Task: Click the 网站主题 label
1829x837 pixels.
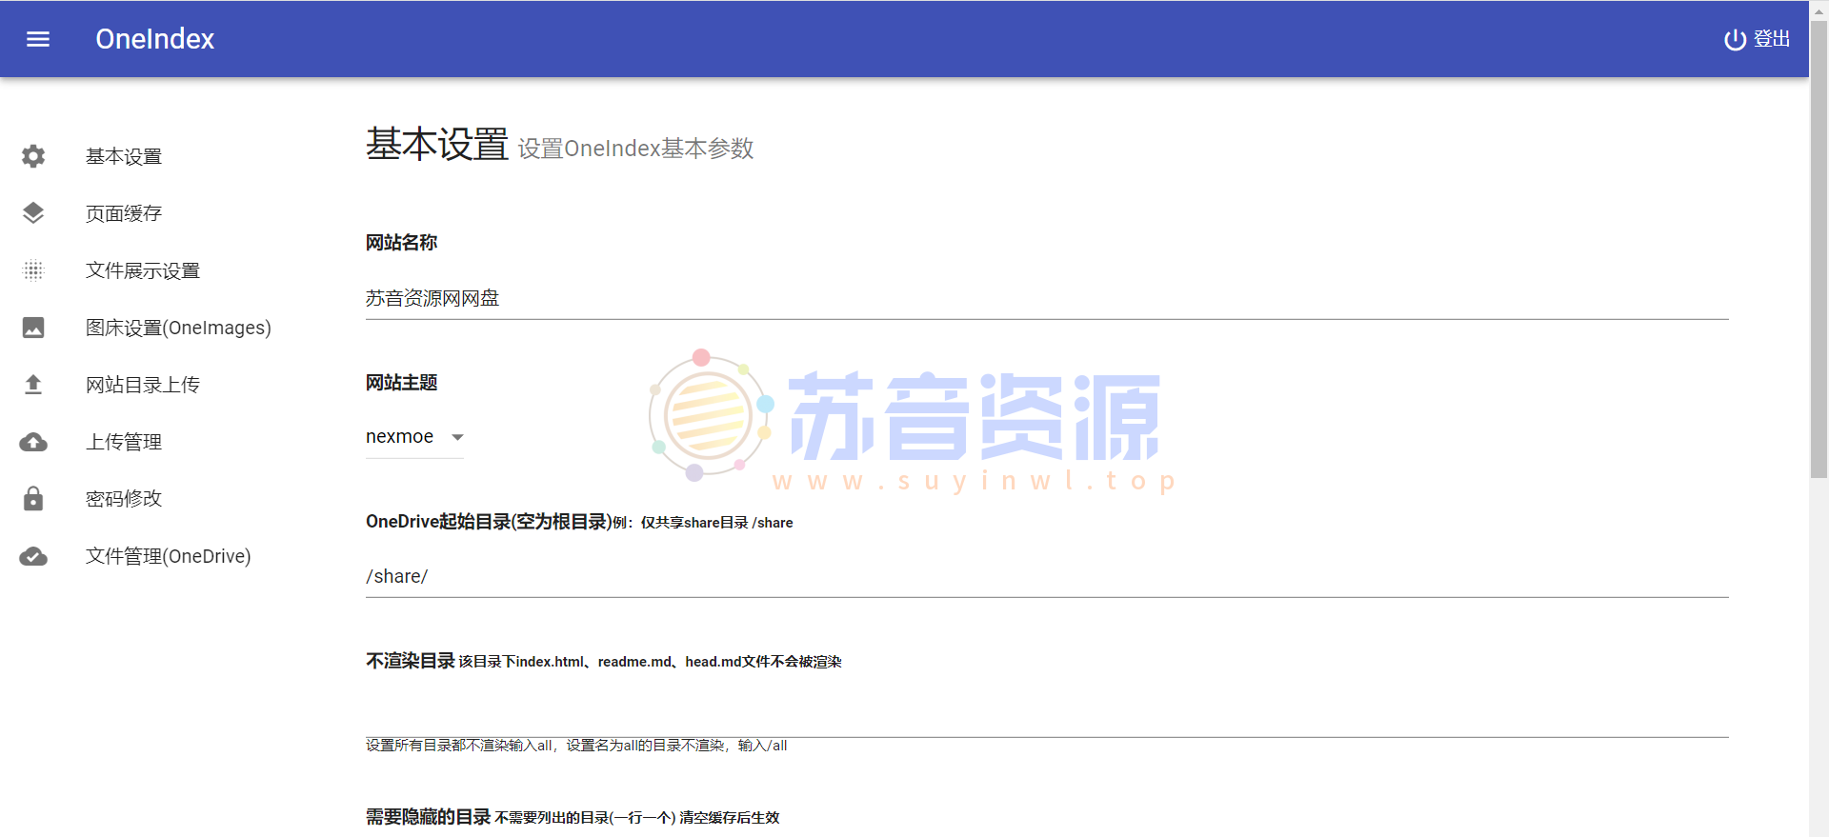Action: coord(402,383)
